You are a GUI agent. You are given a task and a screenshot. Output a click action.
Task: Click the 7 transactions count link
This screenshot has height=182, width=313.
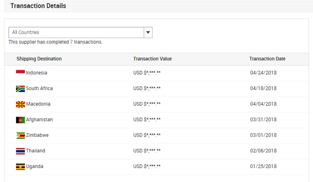pos(72,42)
